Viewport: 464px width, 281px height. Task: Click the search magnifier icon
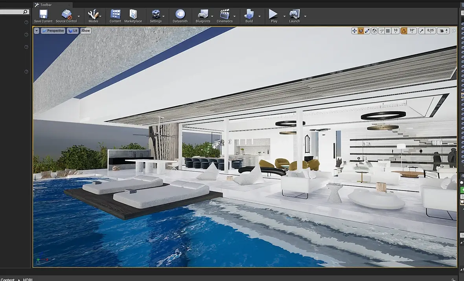pos(25,12)
